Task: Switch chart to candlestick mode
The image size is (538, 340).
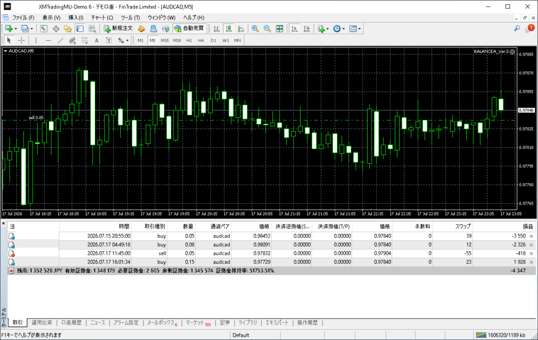Action: [x=229, y=28]
